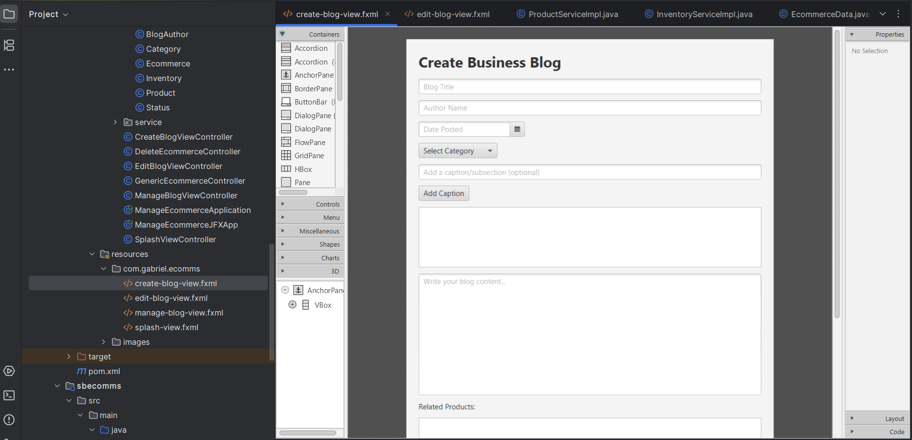The height and width of the screenshot is (440, 912).
Task: Click the AnchorPane container icon in library
Action: 286,75
